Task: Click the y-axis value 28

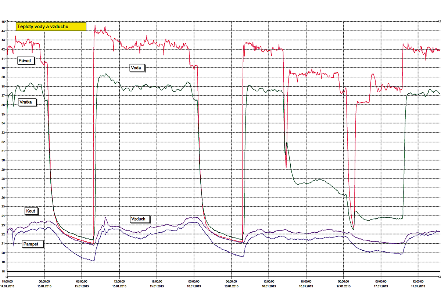Action: tap(3, 179)
